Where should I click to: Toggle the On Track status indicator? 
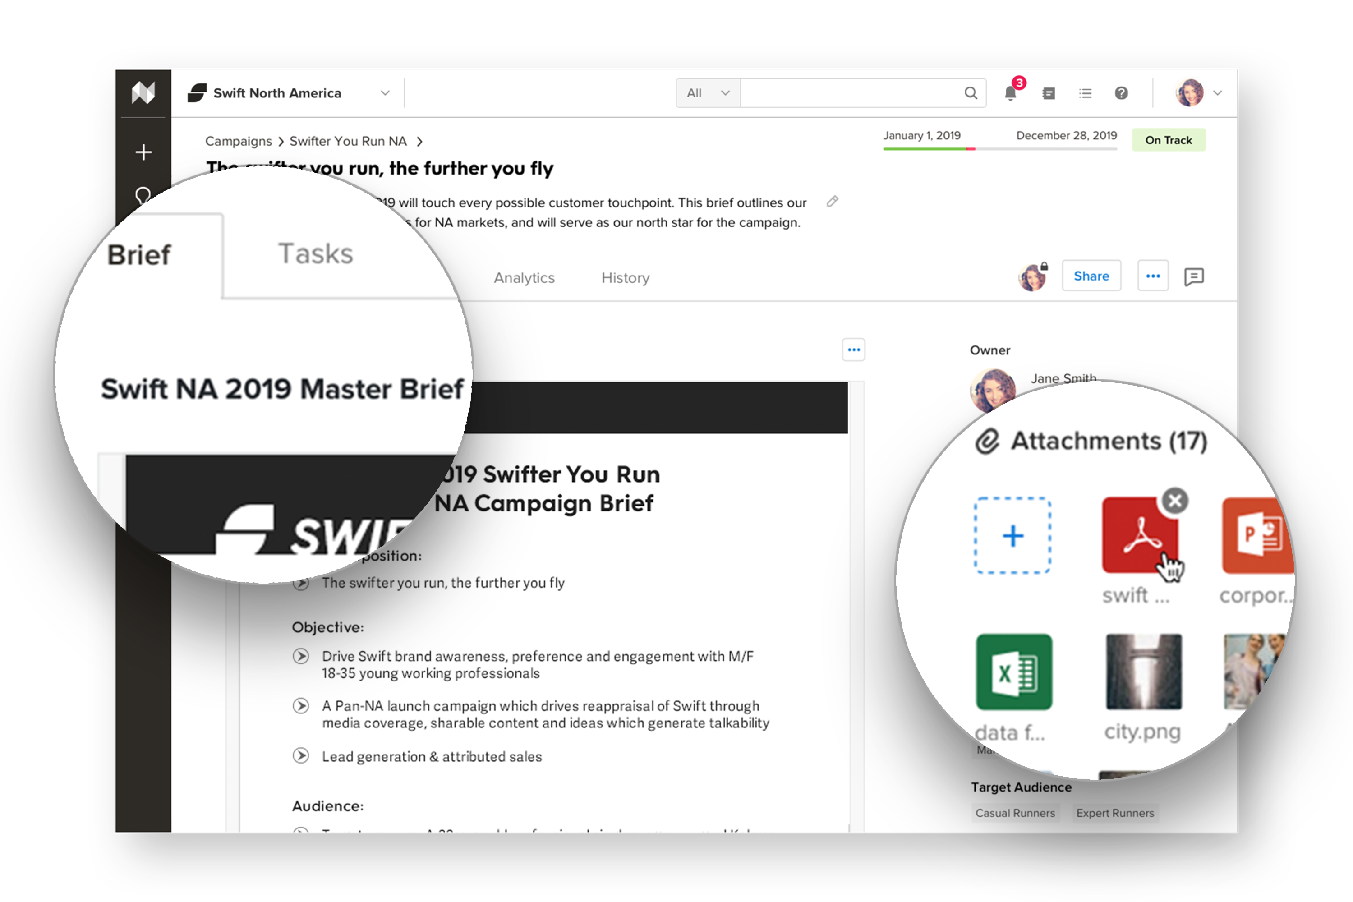1170,140
